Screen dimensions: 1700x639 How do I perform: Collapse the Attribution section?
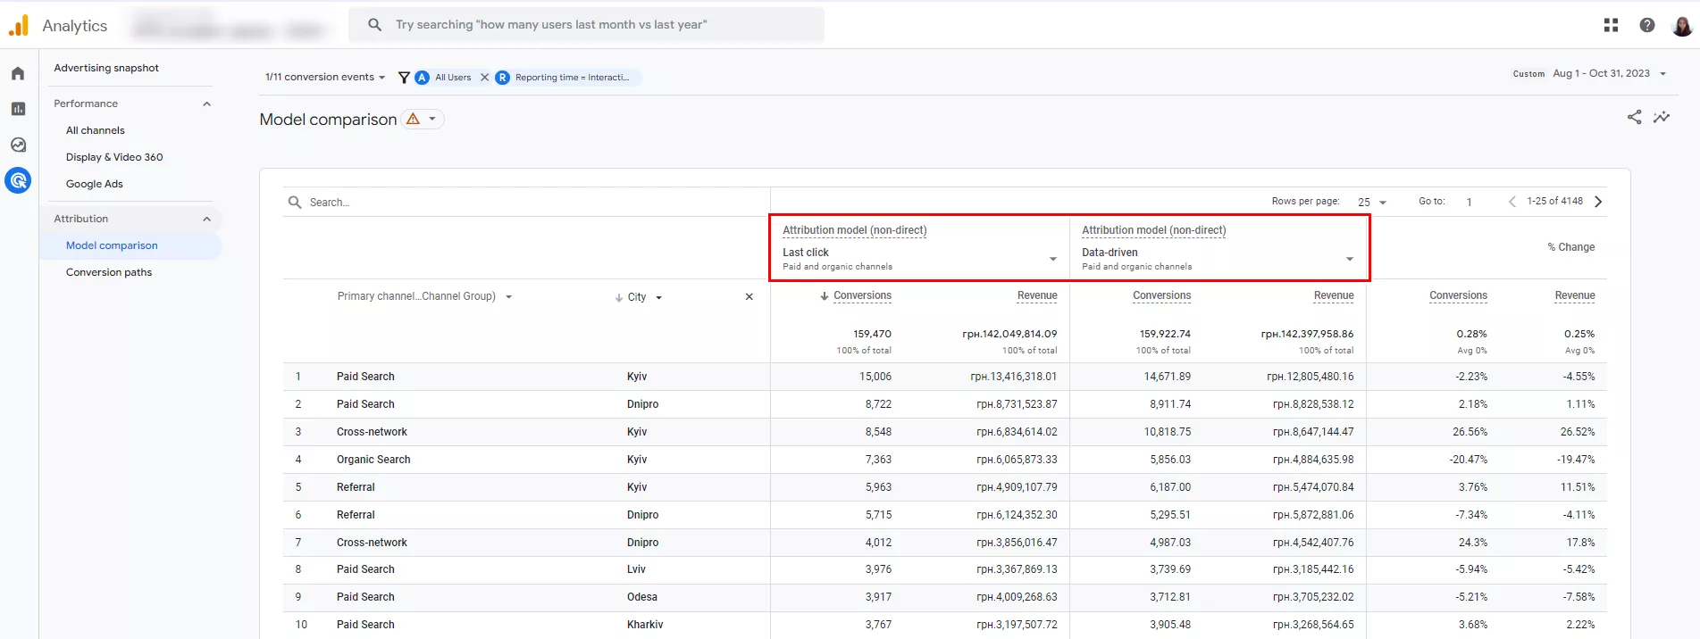tap(207, 219)
